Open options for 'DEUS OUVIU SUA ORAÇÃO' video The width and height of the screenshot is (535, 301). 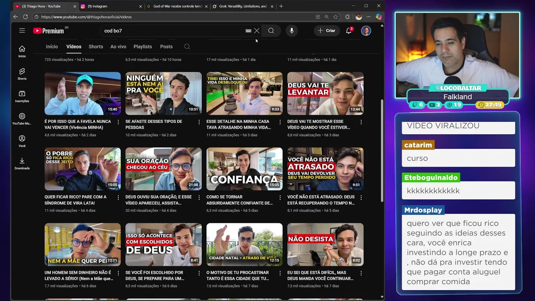(199, 197)
